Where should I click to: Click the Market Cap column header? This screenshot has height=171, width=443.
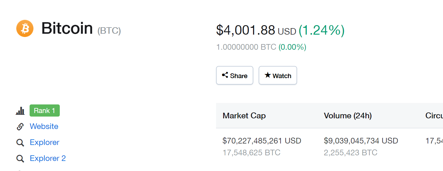point(244,116)
